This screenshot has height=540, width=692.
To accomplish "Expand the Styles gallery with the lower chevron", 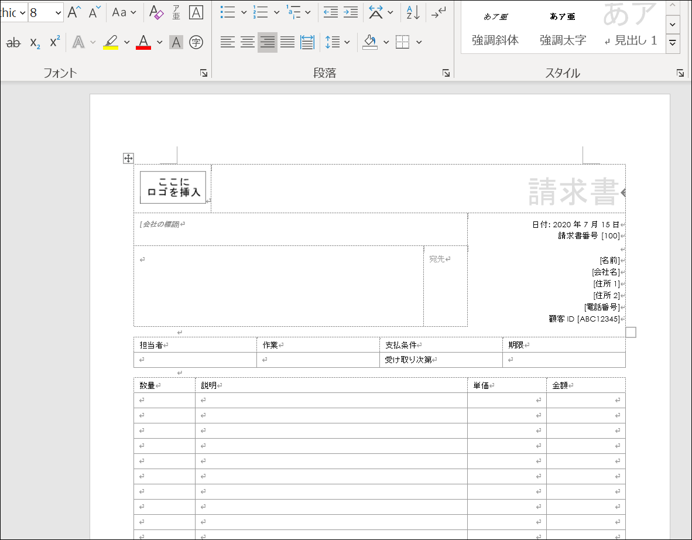I will coord(673,42).
